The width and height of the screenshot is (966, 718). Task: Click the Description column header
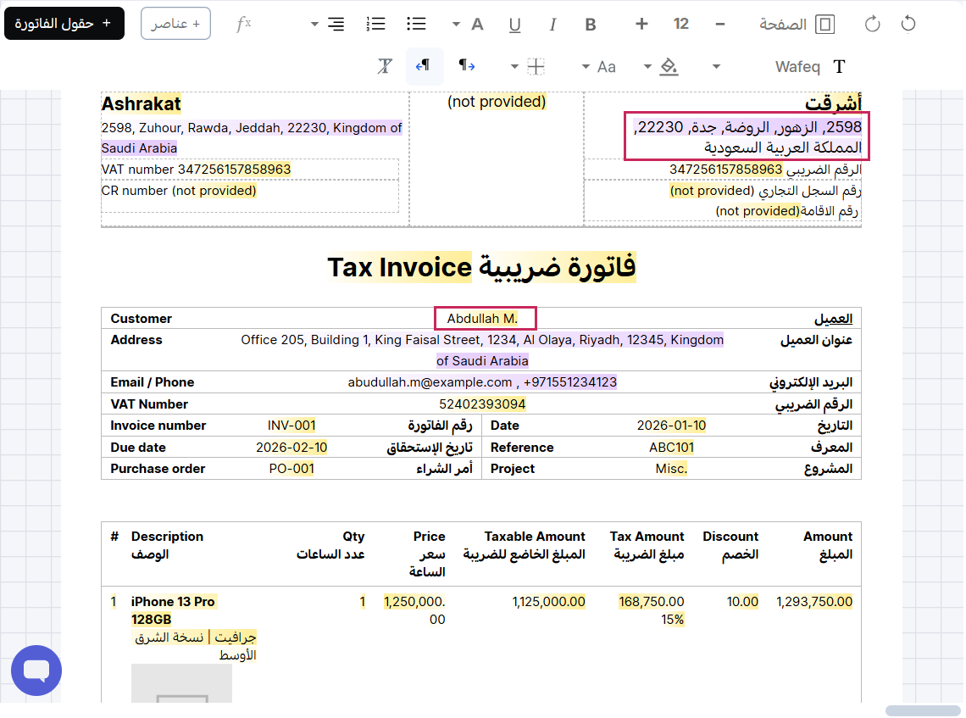(167, 537)
